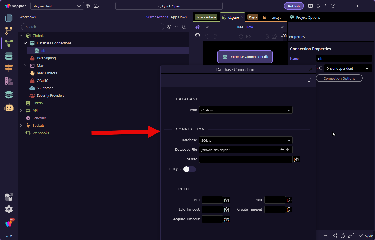Open the Type dropdown showing Custom

click(246, 110)
